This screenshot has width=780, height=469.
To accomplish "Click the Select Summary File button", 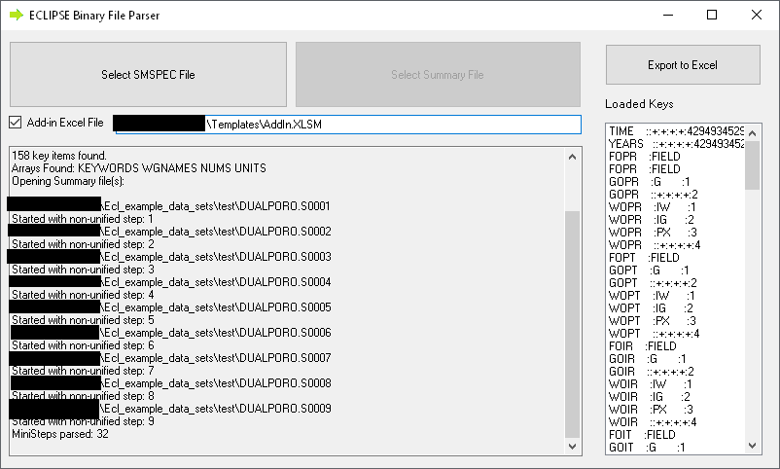I will pos(438,74).
